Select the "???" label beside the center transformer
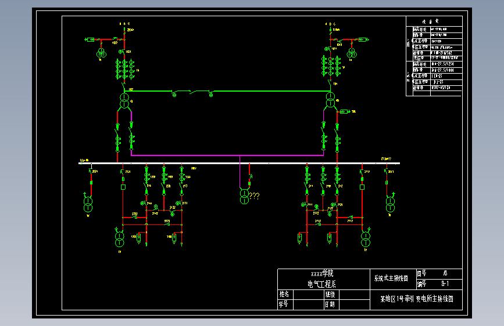The height and width of the screenshot is (326, 504). point(254,195)
